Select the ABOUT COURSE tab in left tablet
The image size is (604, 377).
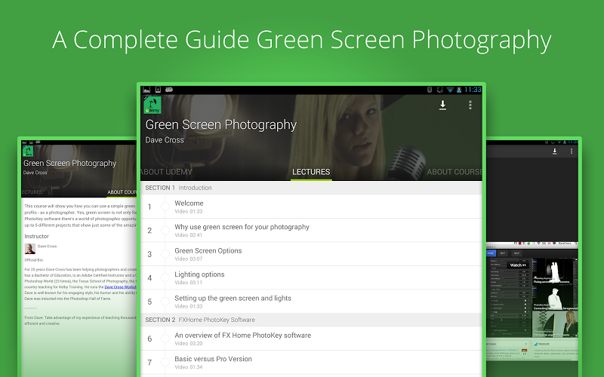click(x=122, y=192)
